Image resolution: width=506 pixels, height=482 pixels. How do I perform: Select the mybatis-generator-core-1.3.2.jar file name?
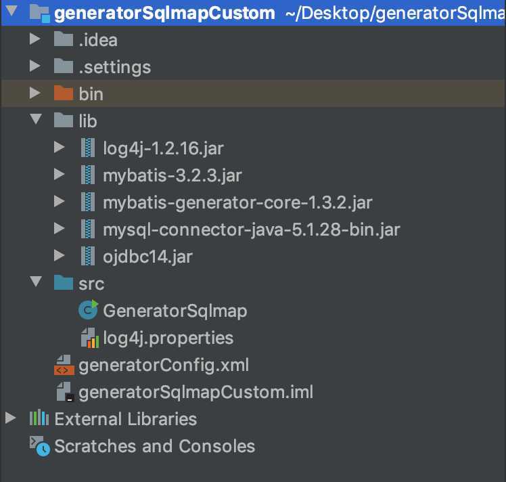238,202
